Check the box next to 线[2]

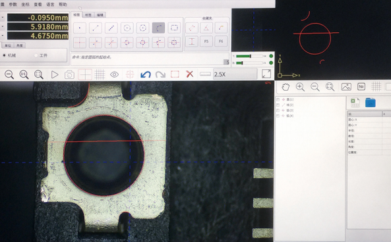click(x=278, y=105)
